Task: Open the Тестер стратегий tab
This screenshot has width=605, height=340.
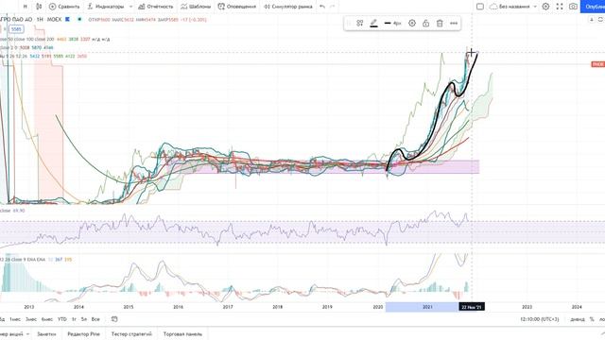Action: point(131,333)
